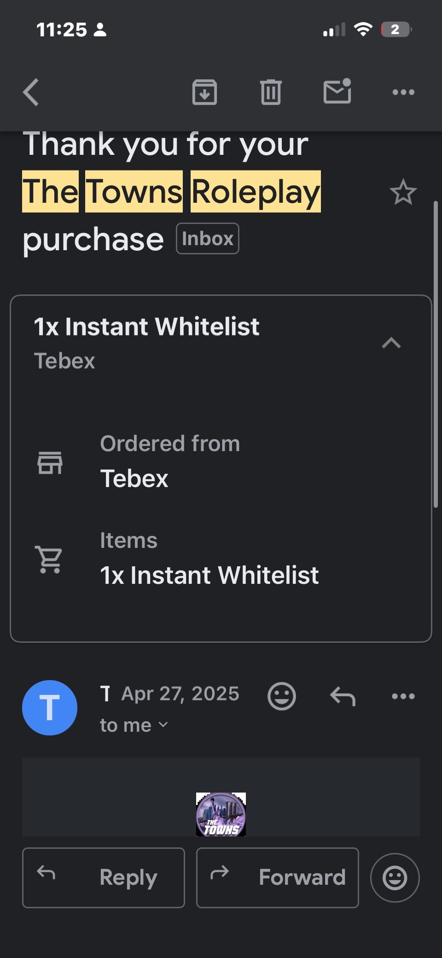The image size is (442, 958).
Task: Delete email with the trash icon
Action: [x=271, y=92]
